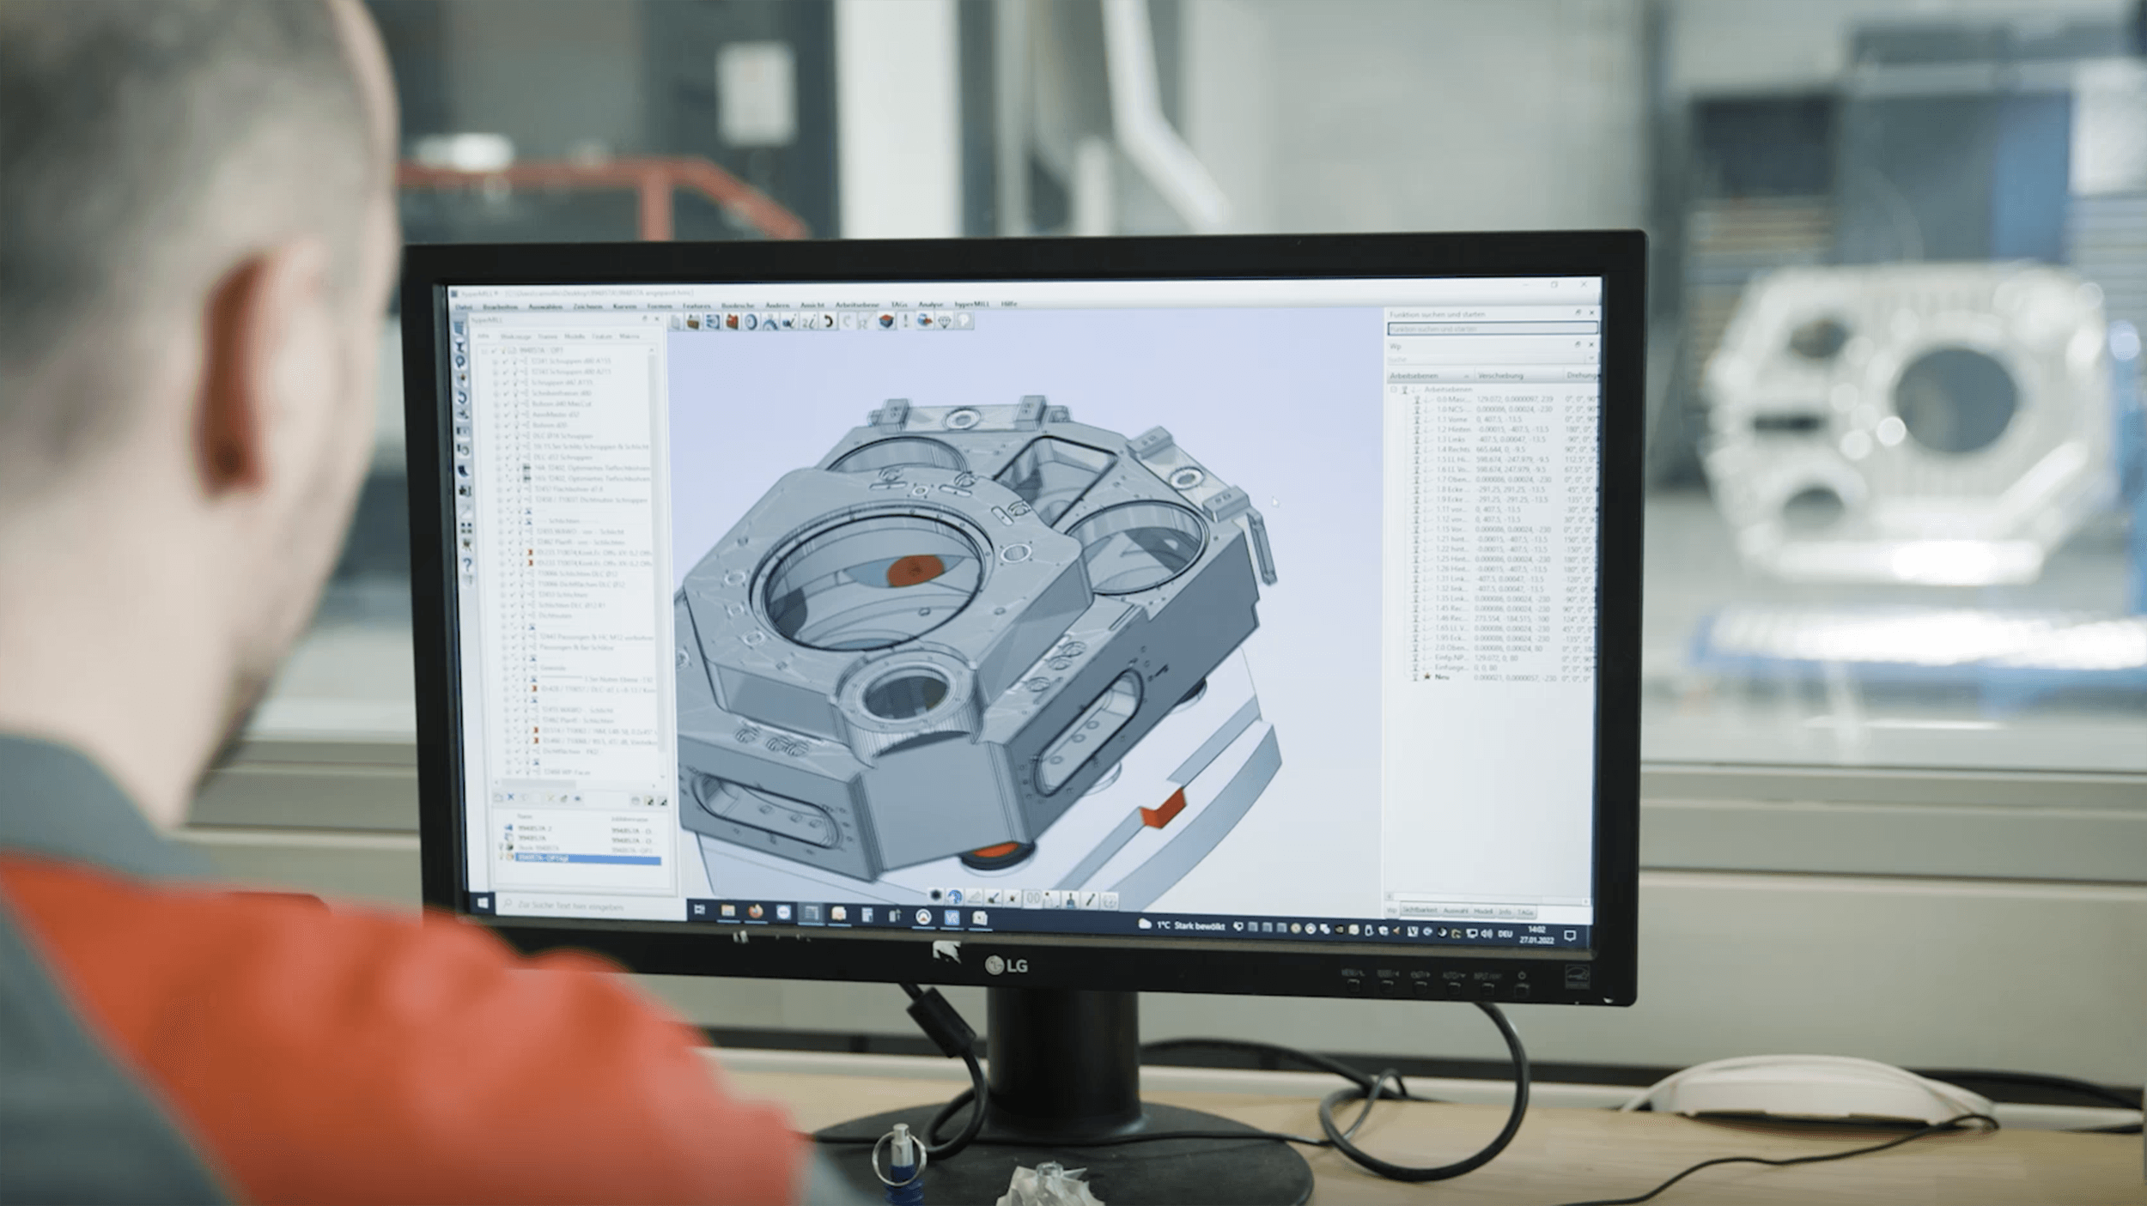The image size is (2147, 1206).
Task: Toggle the checkmark on the AeroMaster d32 job
Action: click(506, 415)
